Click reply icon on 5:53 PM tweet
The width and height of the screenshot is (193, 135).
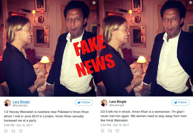(x=102, y=131)
